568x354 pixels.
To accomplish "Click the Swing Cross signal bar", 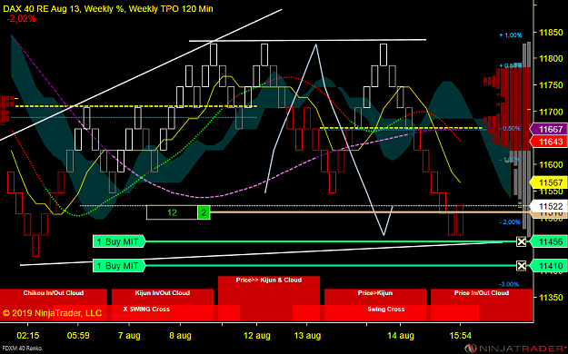I will (x=386, y=313).
